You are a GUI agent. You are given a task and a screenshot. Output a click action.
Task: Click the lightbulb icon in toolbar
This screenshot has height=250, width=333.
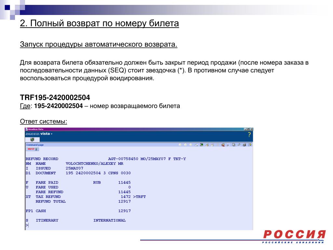click(250, 145)
